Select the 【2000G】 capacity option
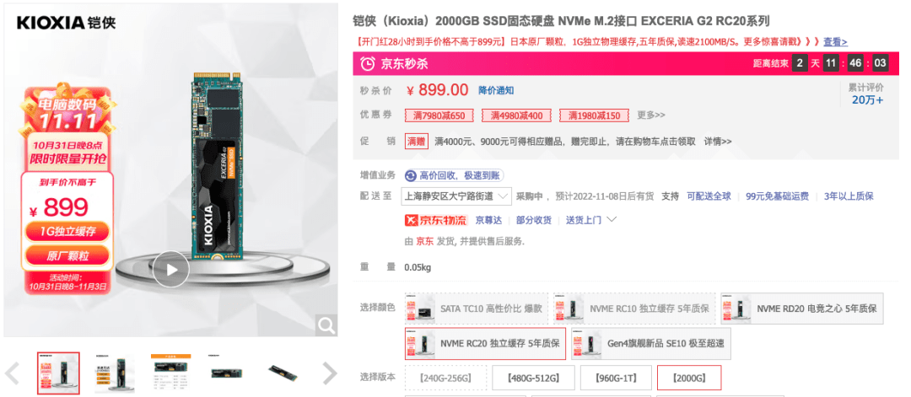Screen dimensions: 911x397 coord(689,378)
